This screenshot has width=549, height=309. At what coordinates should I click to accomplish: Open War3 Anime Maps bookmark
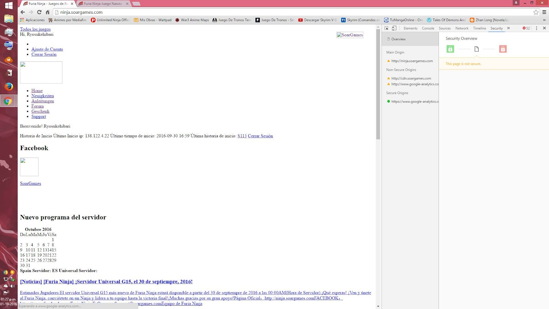(192, 20)
